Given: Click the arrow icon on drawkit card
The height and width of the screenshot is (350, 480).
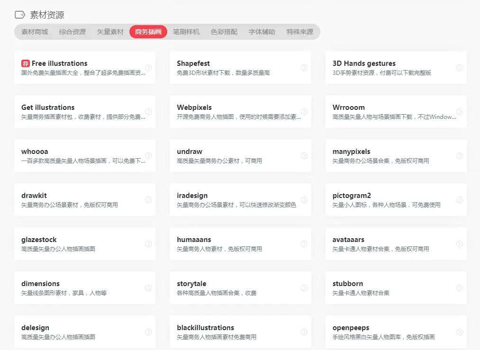Looking at the screenshot, I should tap(149, 200).
